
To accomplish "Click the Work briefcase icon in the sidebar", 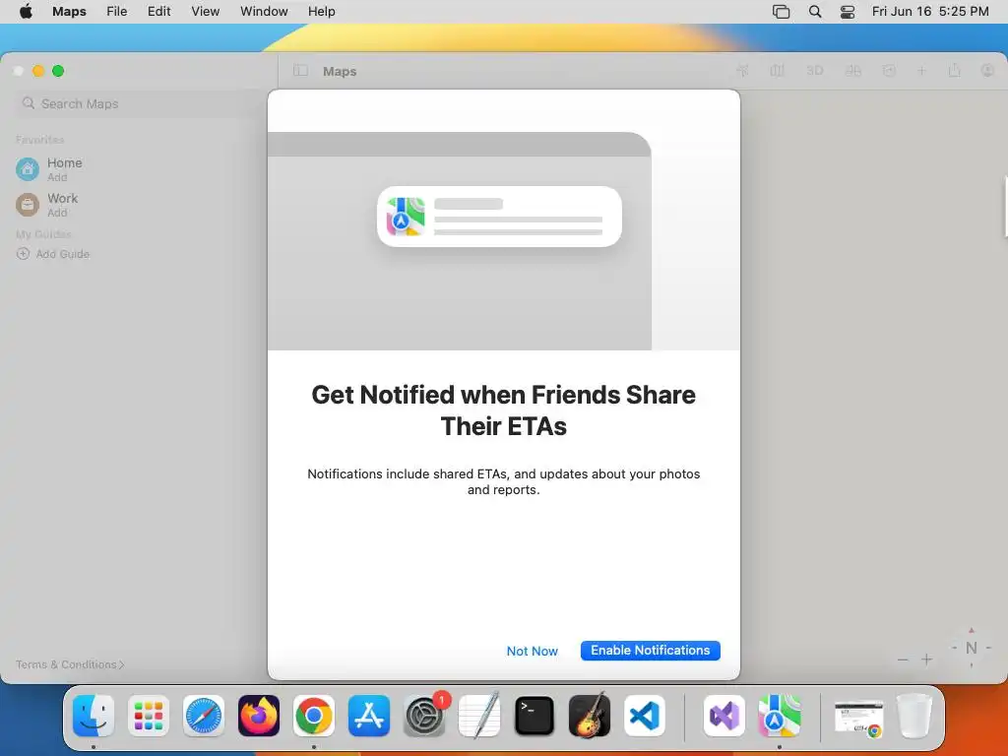I will (27, 205).
